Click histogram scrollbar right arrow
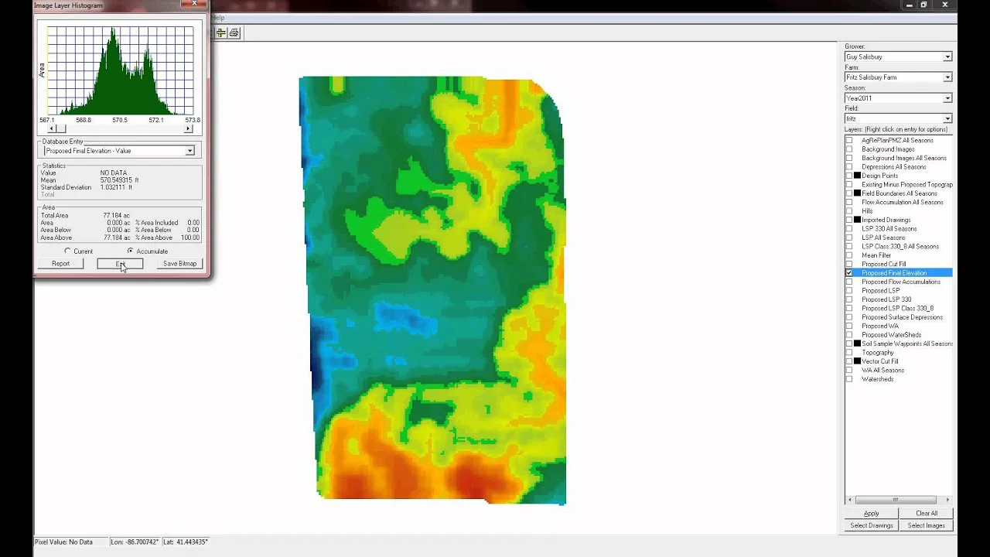 pos(188,129)
